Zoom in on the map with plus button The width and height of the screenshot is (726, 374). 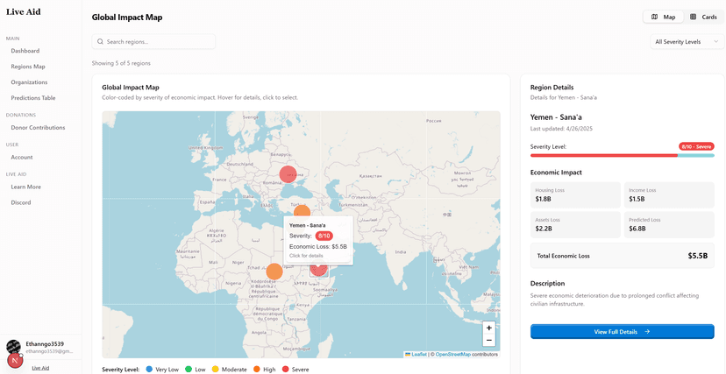(489, 328)
